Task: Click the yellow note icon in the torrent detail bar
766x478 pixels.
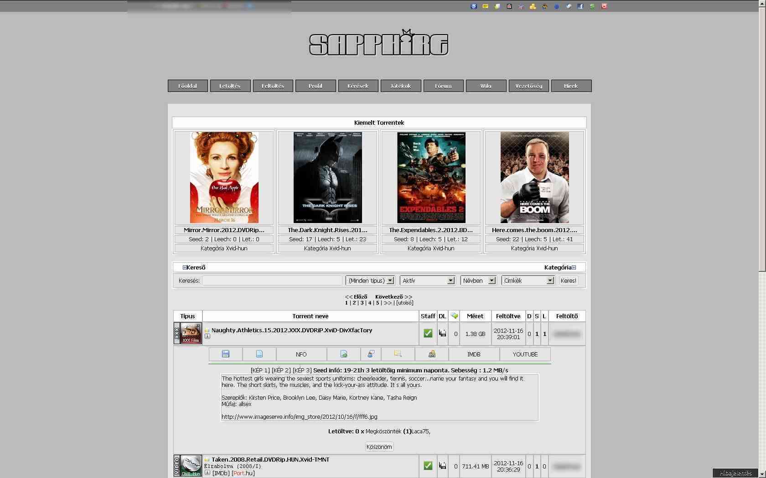Action: pos(398,354)
